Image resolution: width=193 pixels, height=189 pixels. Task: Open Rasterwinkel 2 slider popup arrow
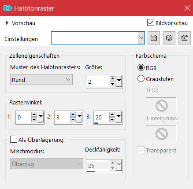(79, 117)
